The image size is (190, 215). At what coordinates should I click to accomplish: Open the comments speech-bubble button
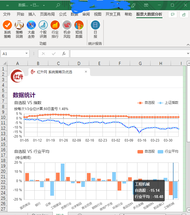[x=173, y=14]
